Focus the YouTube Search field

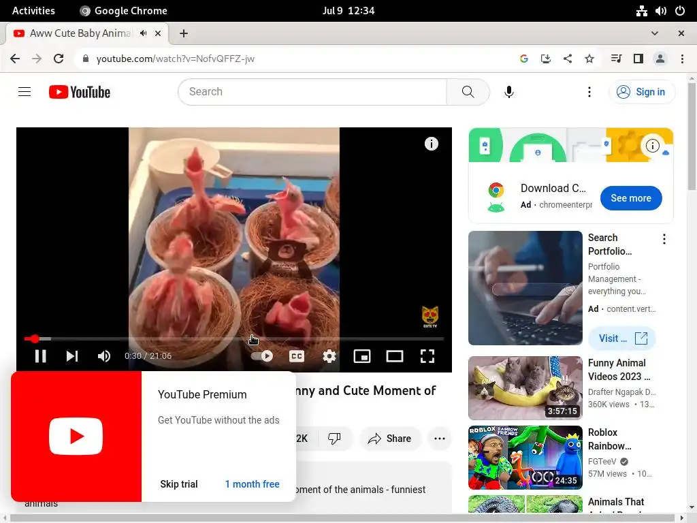coord(312,92)
